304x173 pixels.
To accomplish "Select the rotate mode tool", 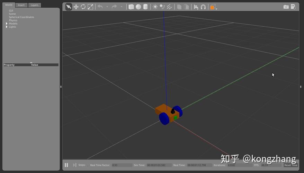I will [83, 7].
